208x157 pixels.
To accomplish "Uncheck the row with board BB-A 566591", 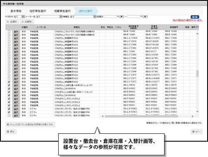I will [x=9, y=85].
